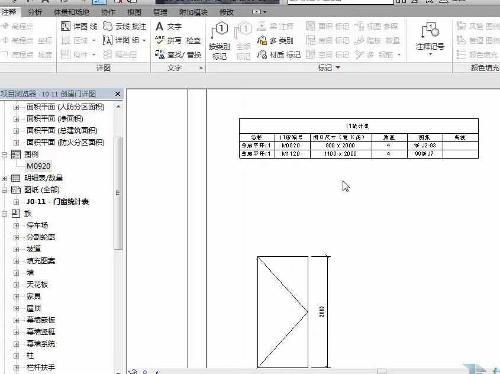Image resolution: width=500 pixels, height=374 pixels.
Task: Open the 详图 组 detail group tool
Action: tap(124, 41)
